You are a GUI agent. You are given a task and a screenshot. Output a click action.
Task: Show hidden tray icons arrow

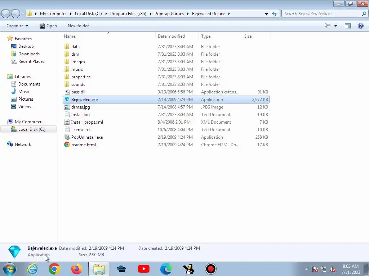(306, 270)
